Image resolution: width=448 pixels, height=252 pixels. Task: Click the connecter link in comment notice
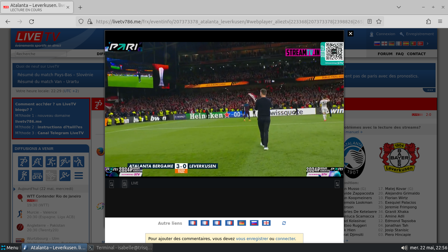(285, 239)
